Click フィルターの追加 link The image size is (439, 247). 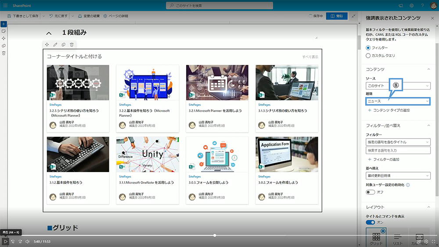coord(383,159)
